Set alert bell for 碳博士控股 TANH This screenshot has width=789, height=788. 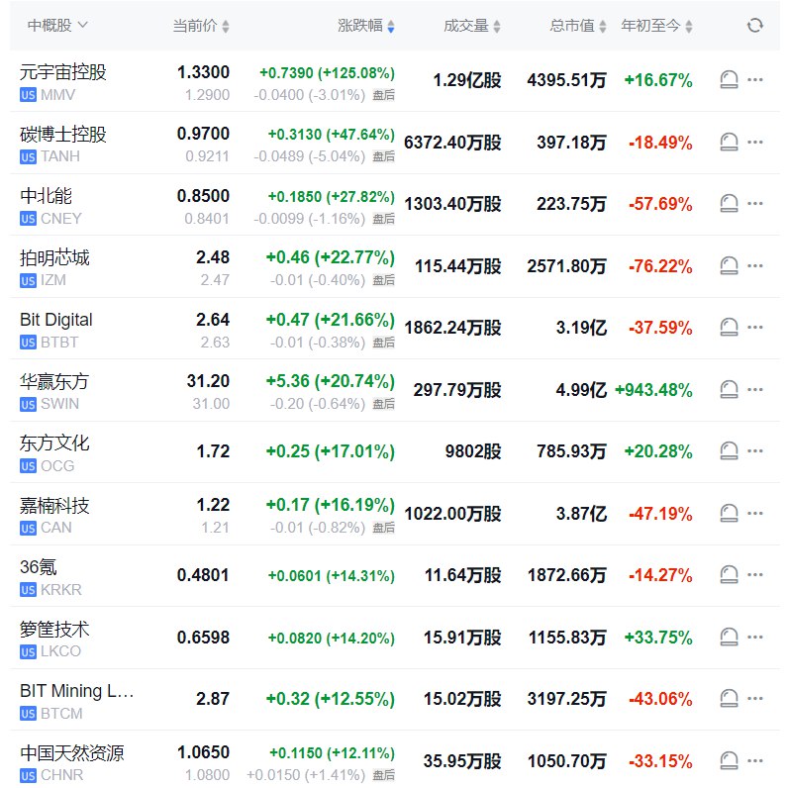coord(729,142)
